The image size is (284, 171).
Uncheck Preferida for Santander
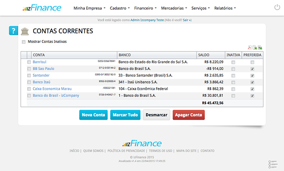point(252,76)
